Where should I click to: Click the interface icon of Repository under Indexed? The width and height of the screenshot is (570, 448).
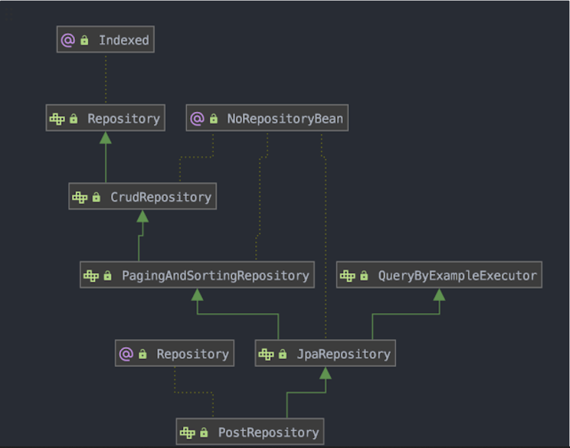tap(58, 119)
